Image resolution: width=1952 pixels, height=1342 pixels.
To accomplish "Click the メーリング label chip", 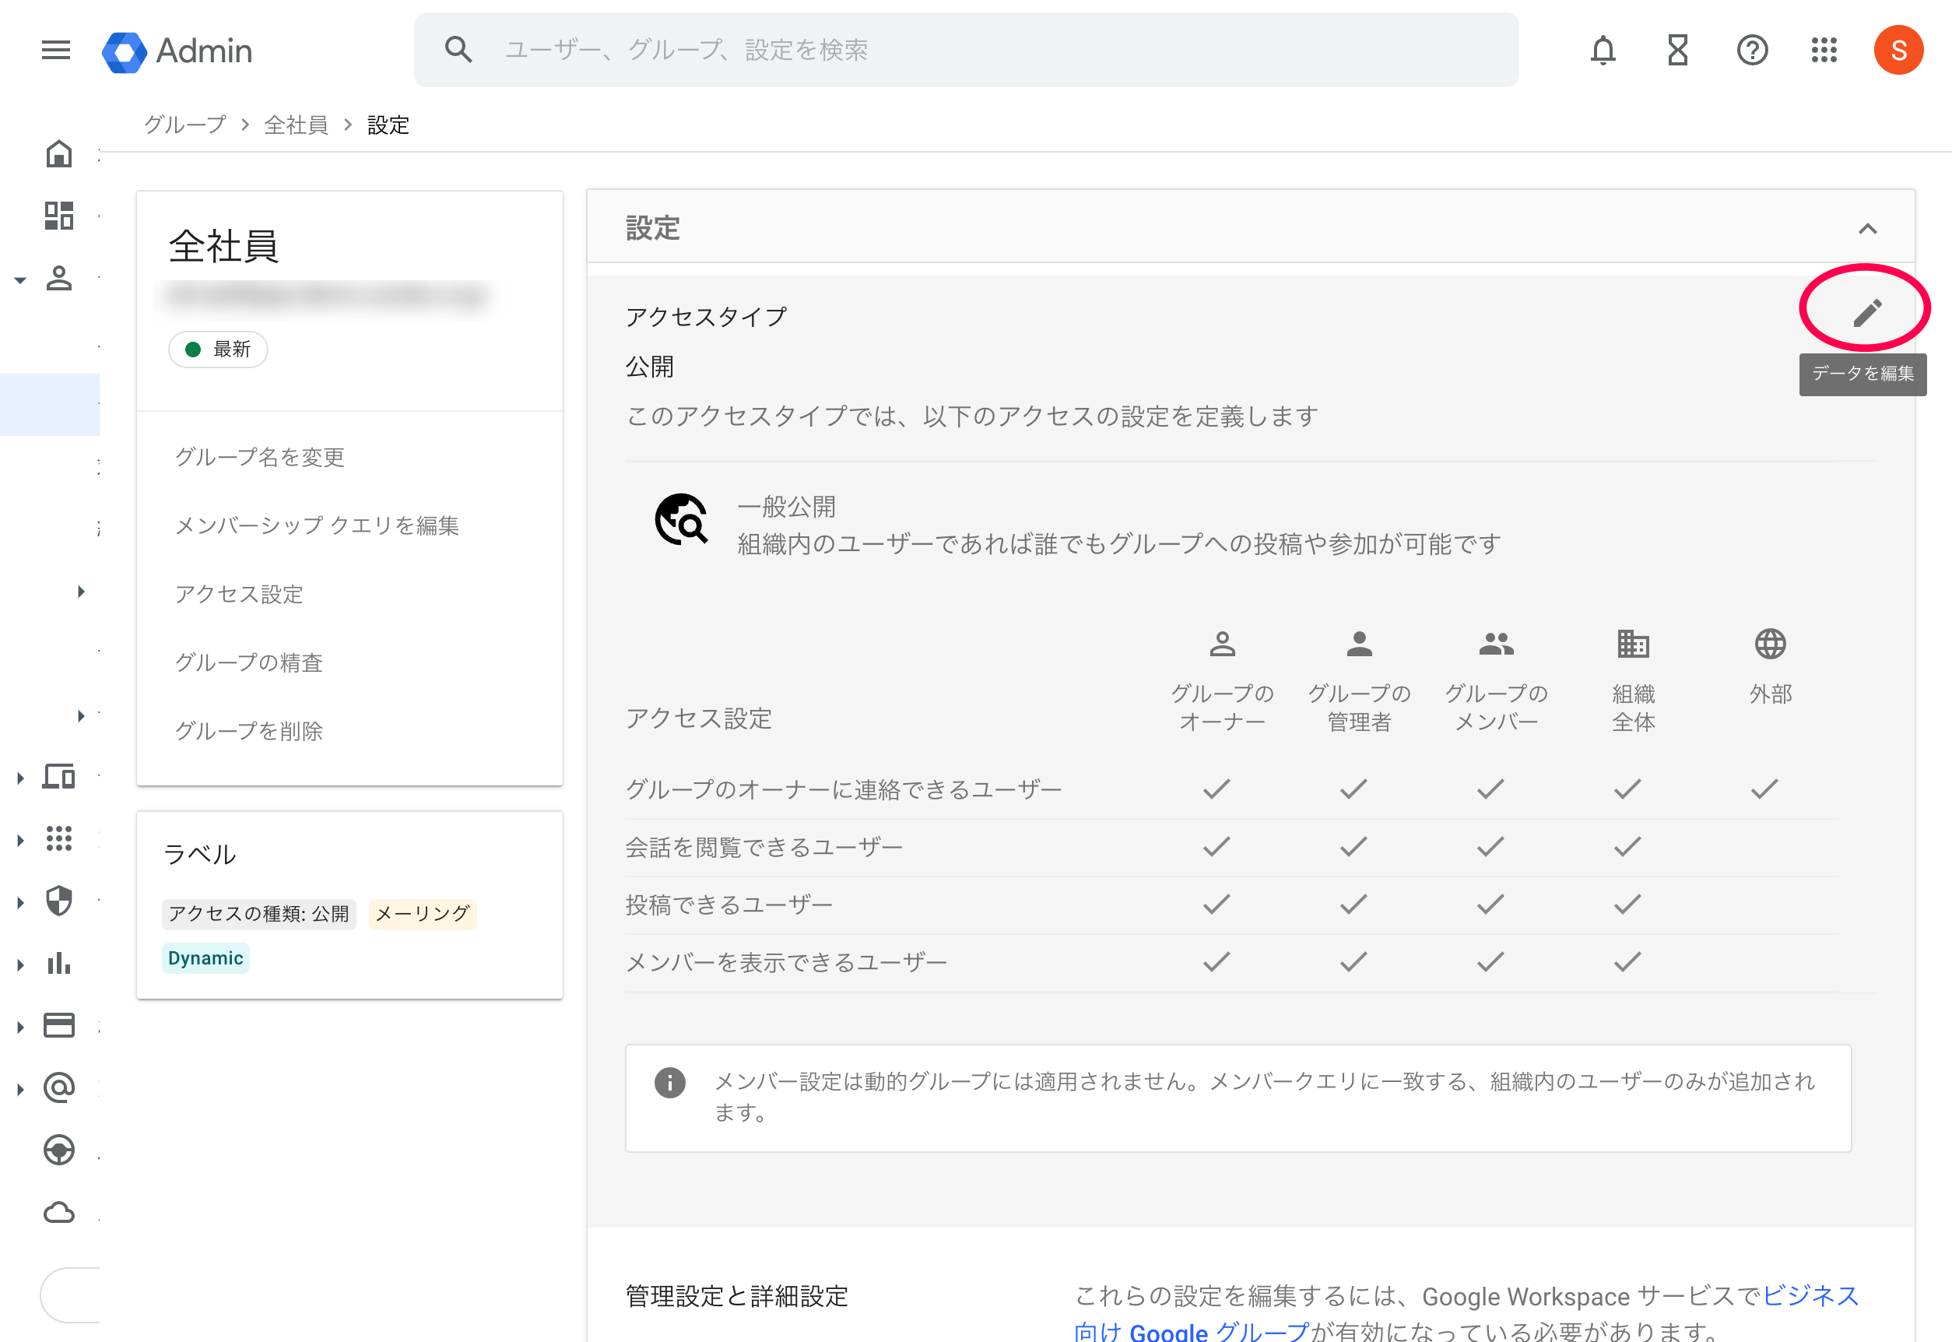I will coord(422,914).
